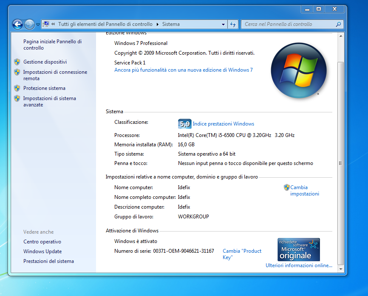Select "Tutti gli elementi del Pannello di controllo" breadcrumb
The image size is (368, 296).
[106, 25]
